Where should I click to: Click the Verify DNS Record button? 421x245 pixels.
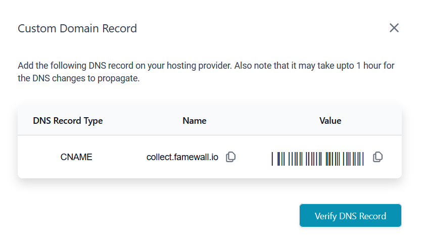[350, 216]
